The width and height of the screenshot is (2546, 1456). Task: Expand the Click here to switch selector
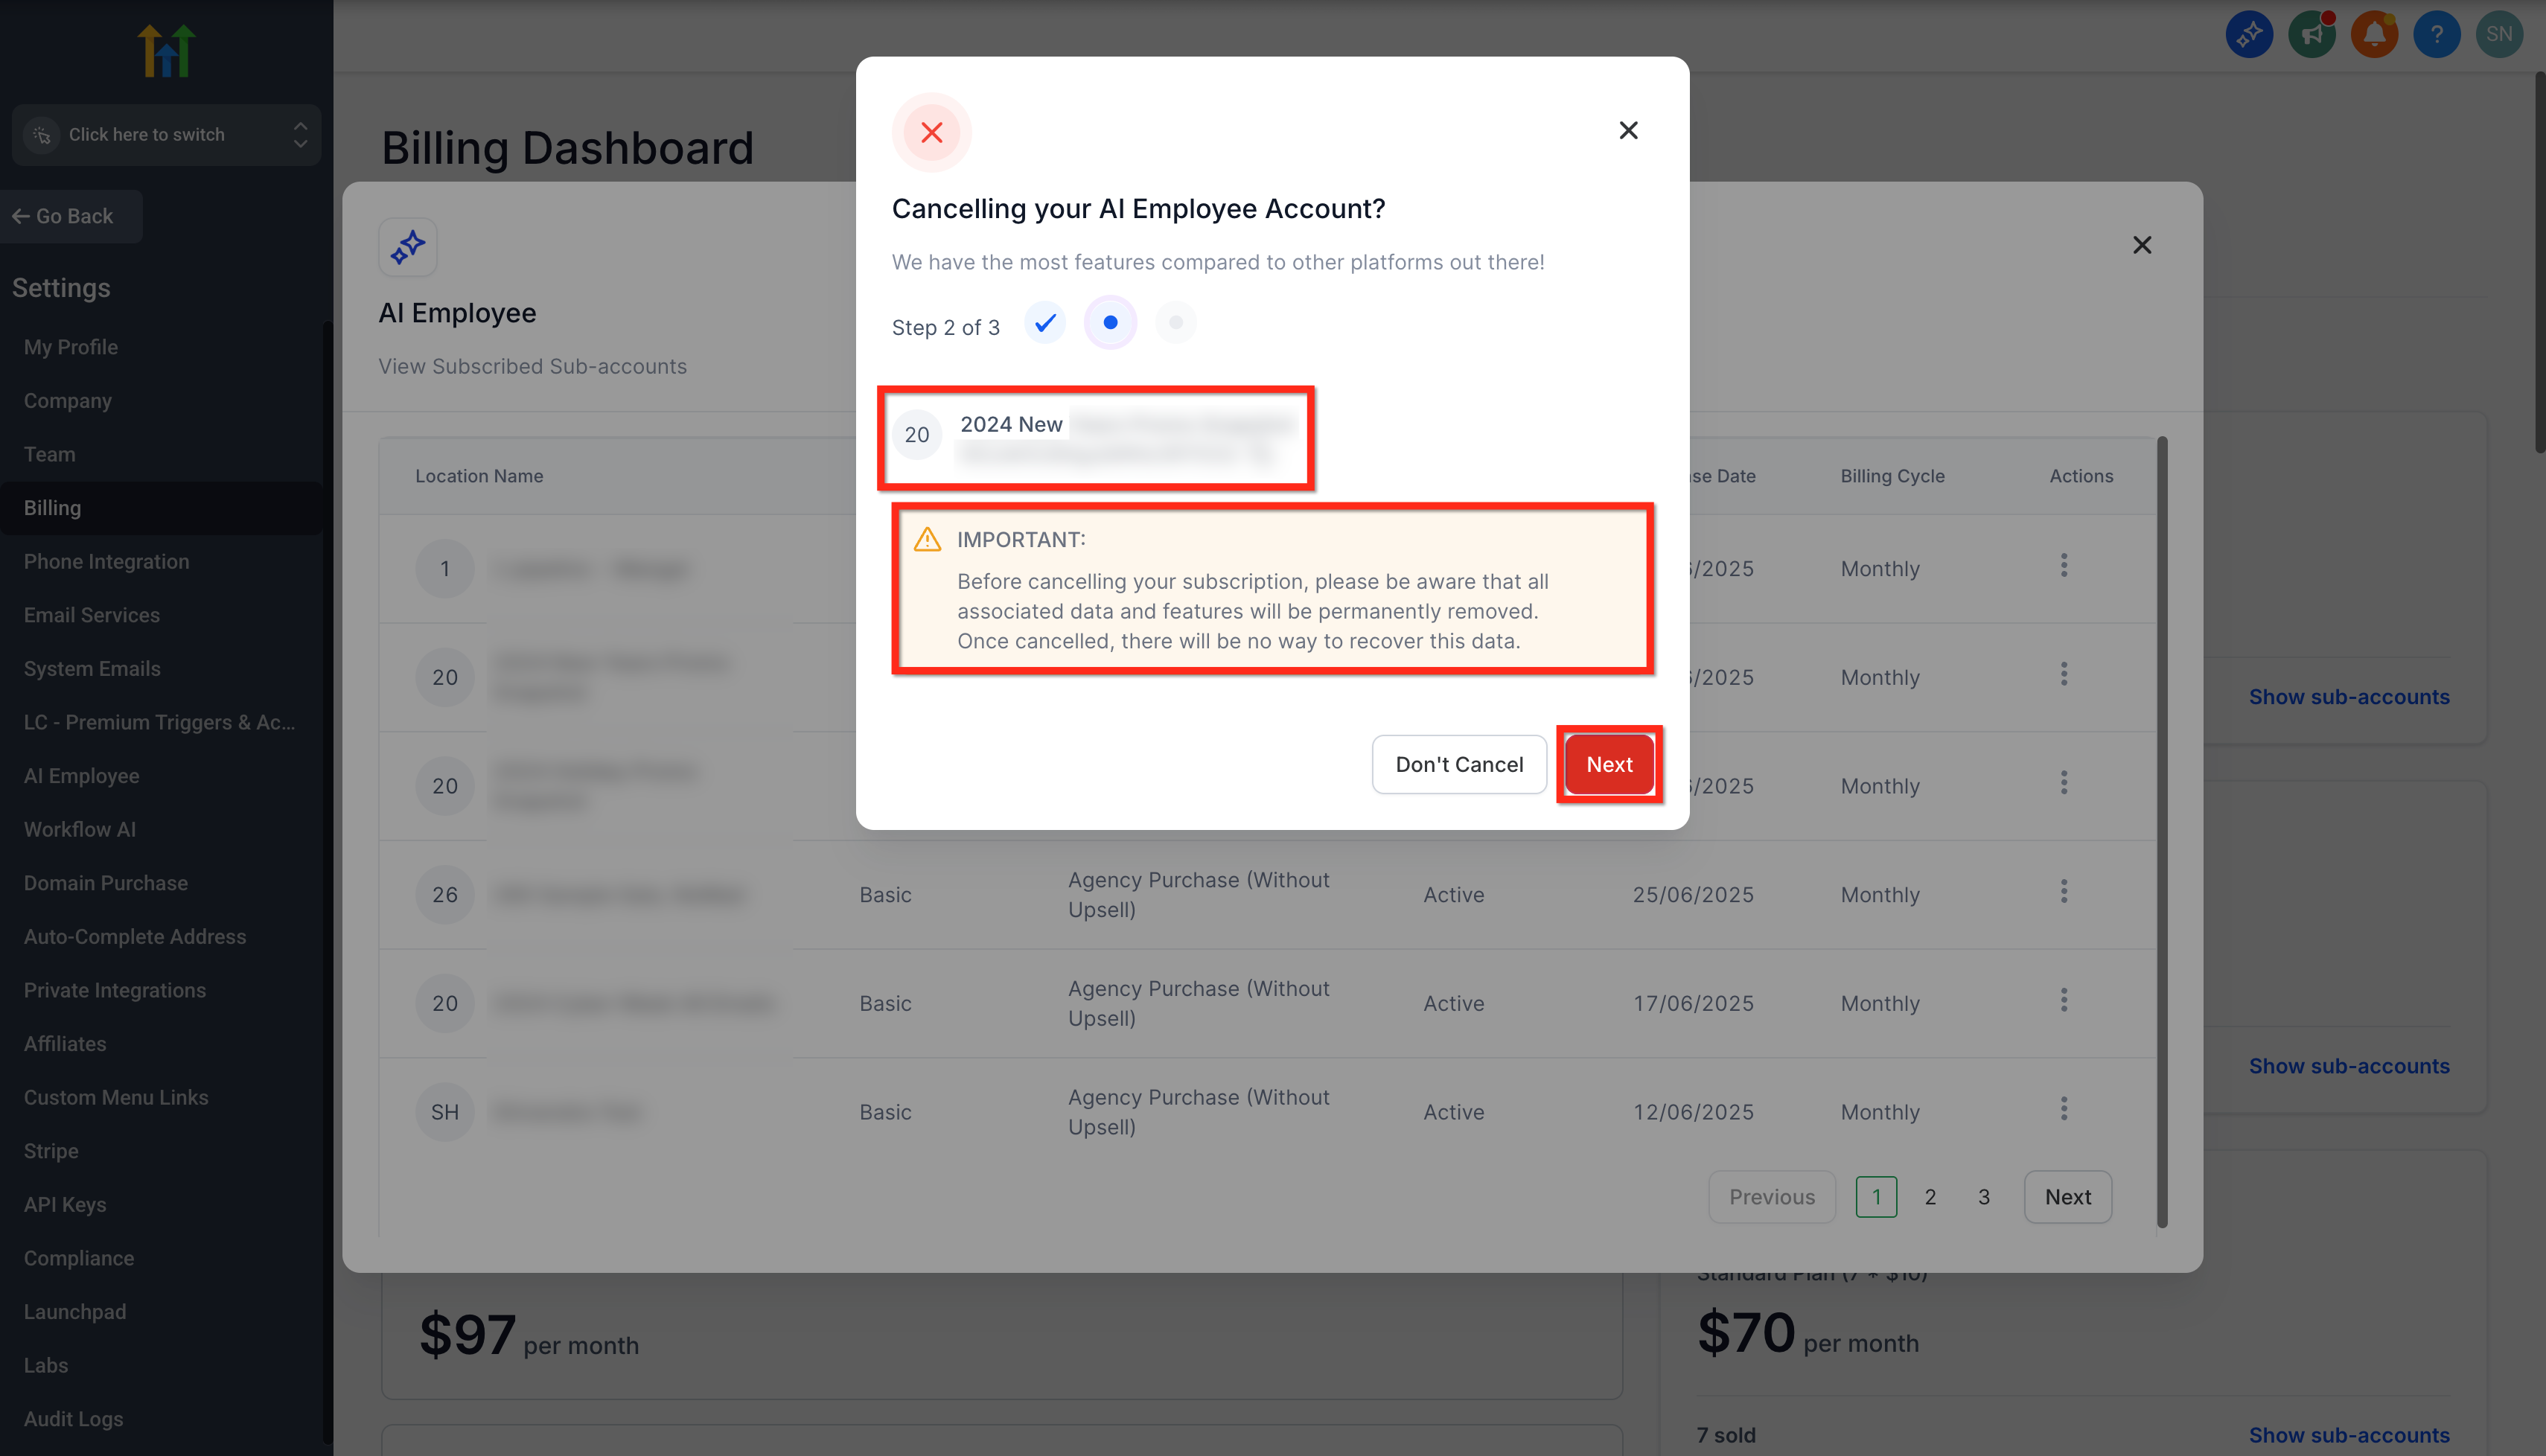pyautogui.click(x=166, y=134)
